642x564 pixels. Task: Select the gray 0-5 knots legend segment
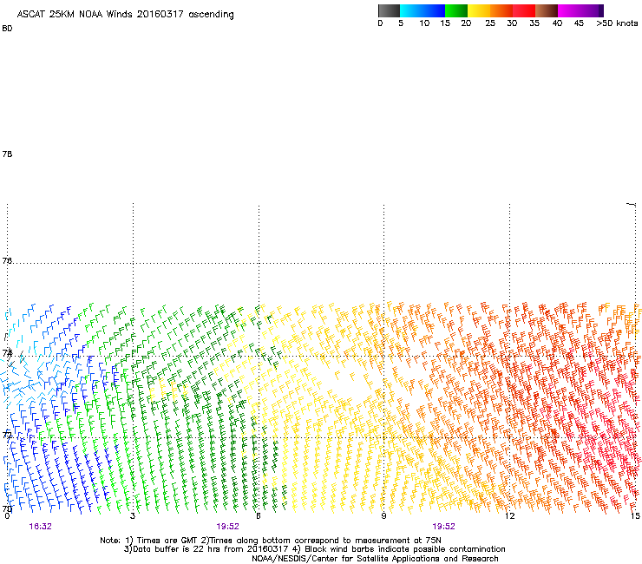(x=389, y=10)
